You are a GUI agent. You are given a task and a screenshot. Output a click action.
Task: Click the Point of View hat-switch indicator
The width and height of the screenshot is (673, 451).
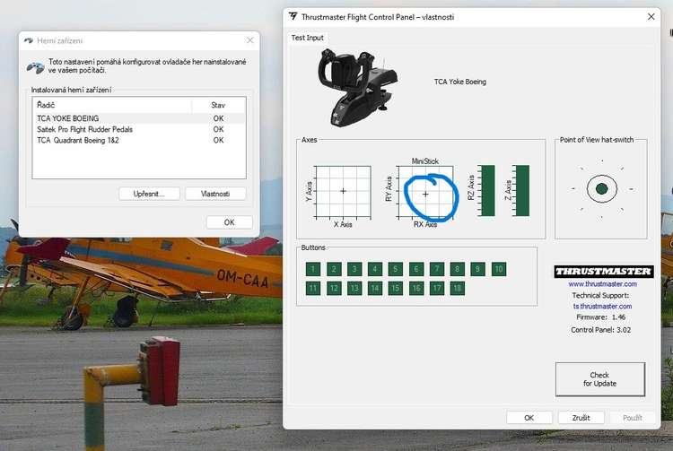click(602, 188)
